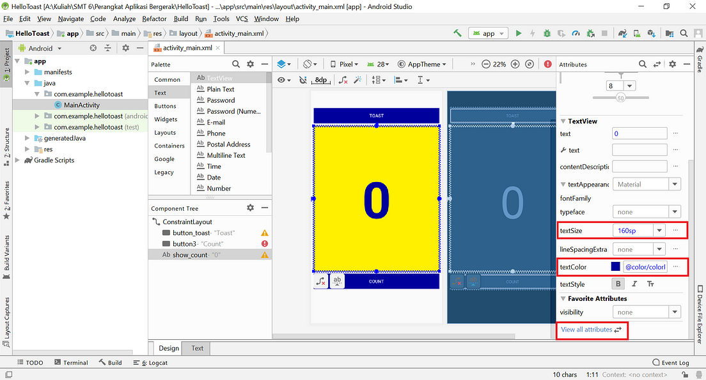Click View all attributes link
Image resolution: width=706 pixels, height=380 pixels.
coord(586,329)
